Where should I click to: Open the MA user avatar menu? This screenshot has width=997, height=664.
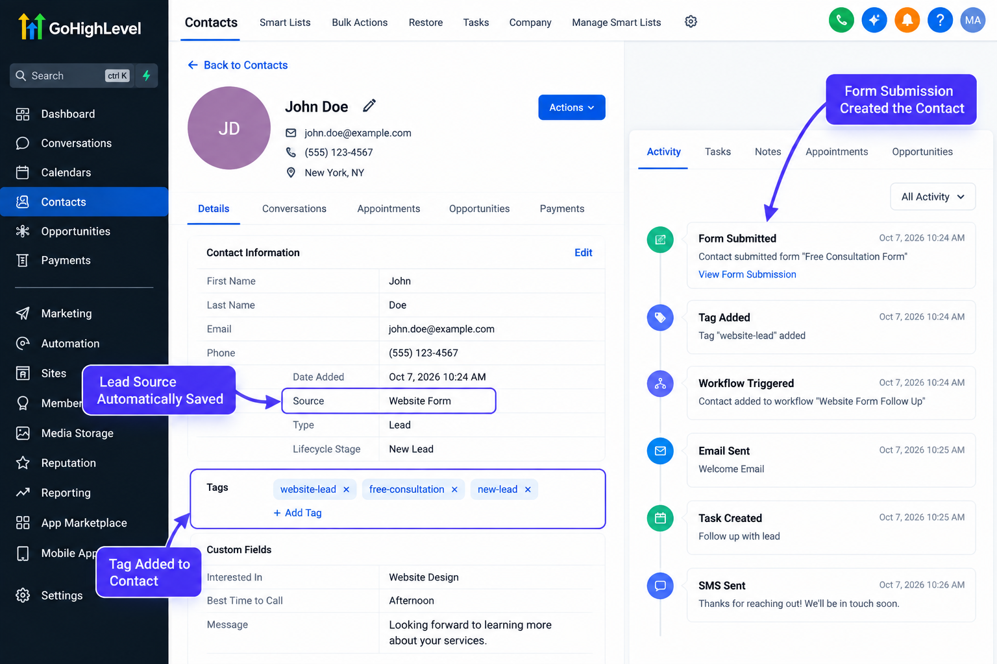(x=973, y=20)
